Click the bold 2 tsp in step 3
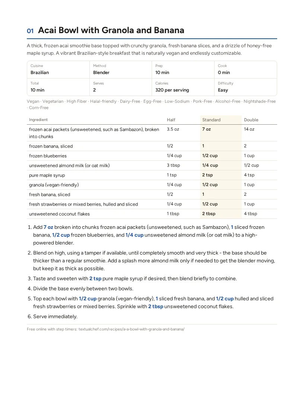The image size is (304, 393). point(95,278)
